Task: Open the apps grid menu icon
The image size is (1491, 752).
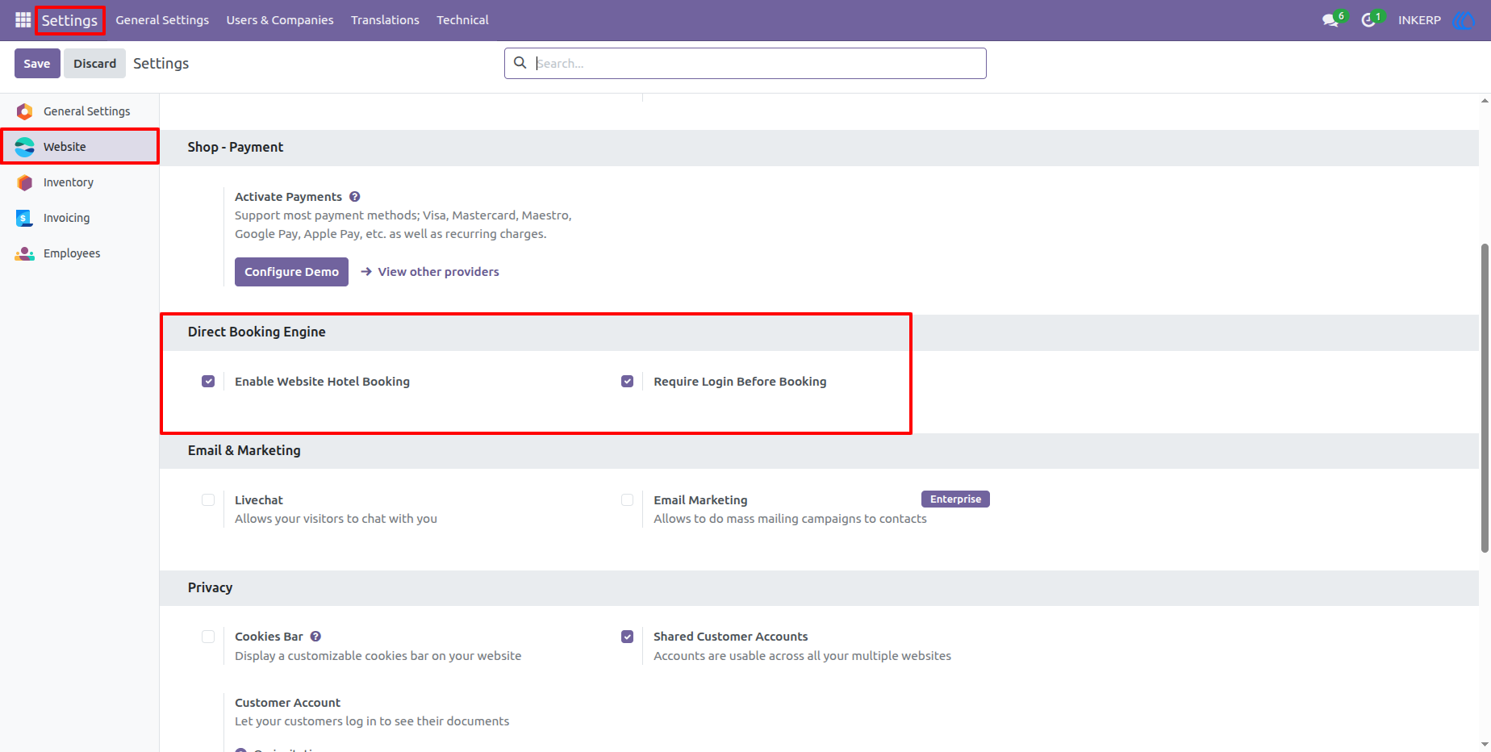Action: point(23,19)
